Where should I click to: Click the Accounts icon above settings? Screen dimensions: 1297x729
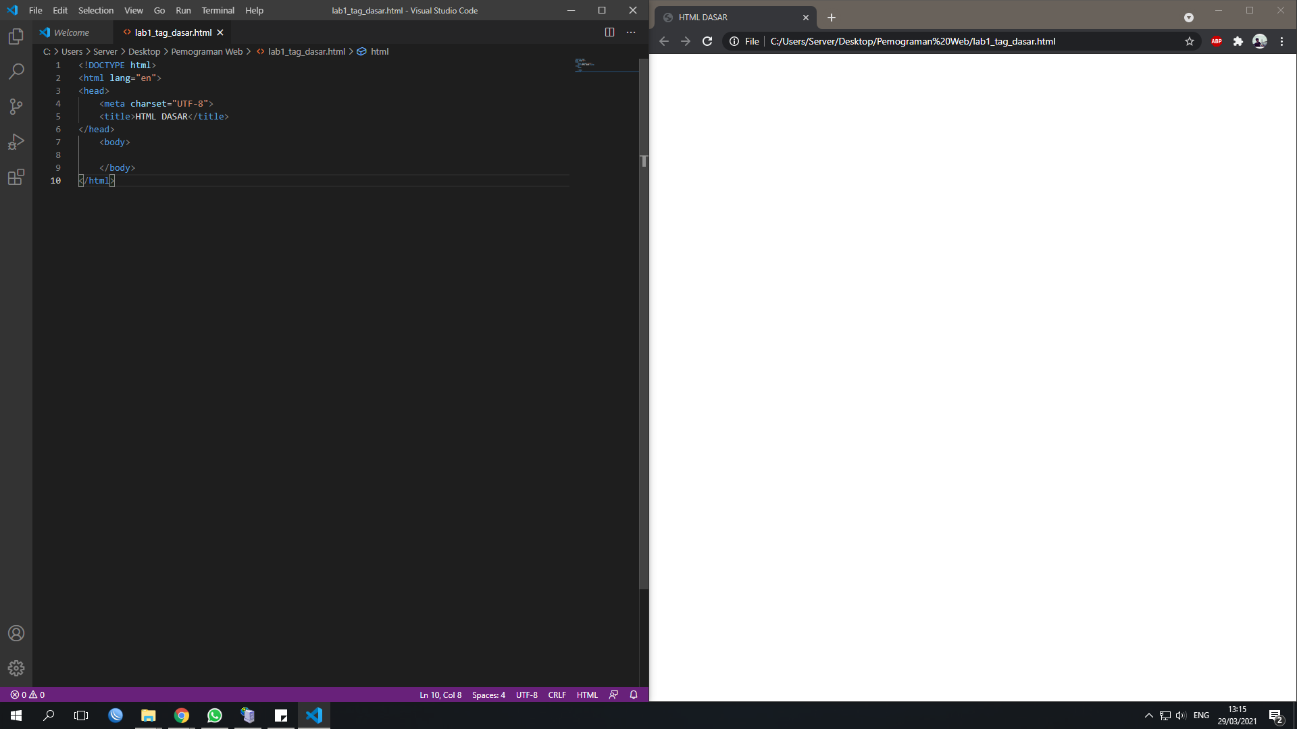(x=16, y=633)
